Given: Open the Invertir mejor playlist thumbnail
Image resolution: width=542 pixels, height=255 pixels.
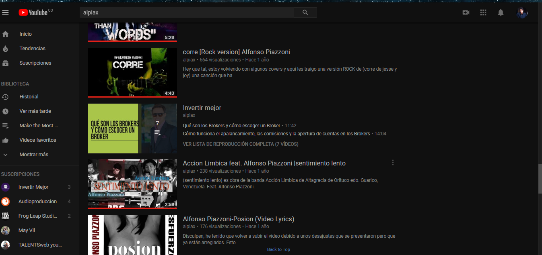Looking at the screenshot, I should (x=132, y=129).
